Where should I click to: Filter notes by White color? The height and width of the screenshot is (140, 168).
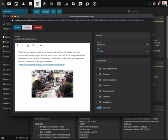point(6,37)
